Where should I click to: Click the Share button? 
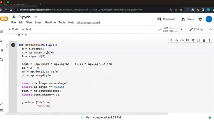click(188, 19)
